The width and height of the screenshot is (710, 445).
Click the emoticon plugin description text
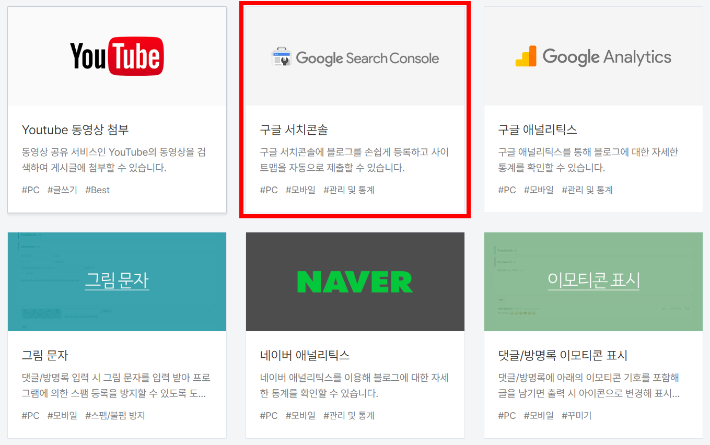(x=589, y=385)
